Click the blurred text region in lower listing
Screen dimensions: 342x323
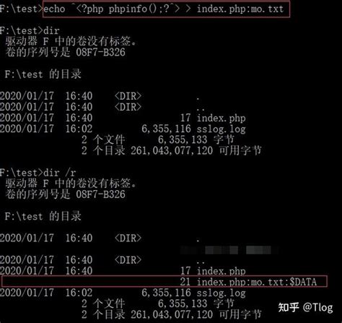229,250
